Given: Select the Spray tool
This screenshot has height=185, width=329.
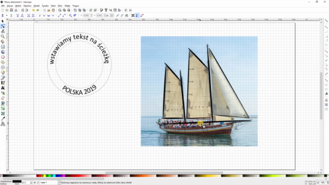Looking at the screenshot, I should (3, 93).
